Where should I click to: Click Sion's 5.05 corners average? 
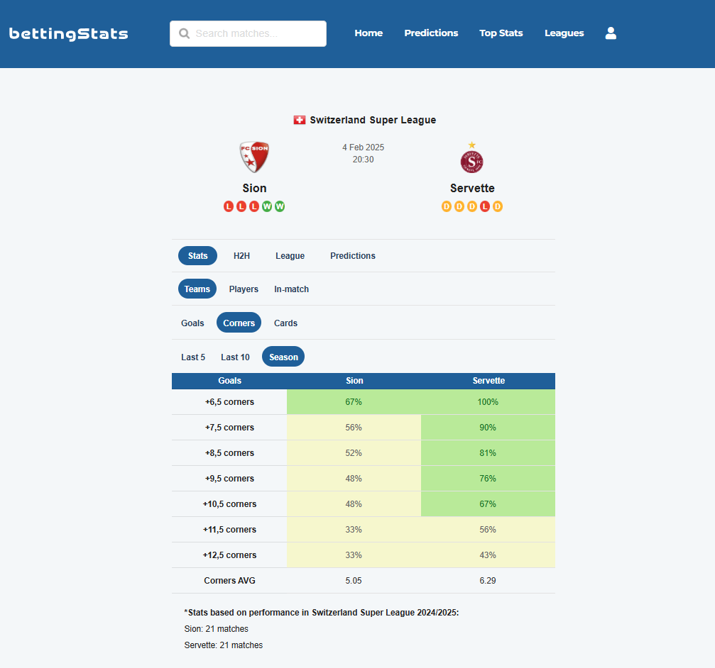[354, 581]
